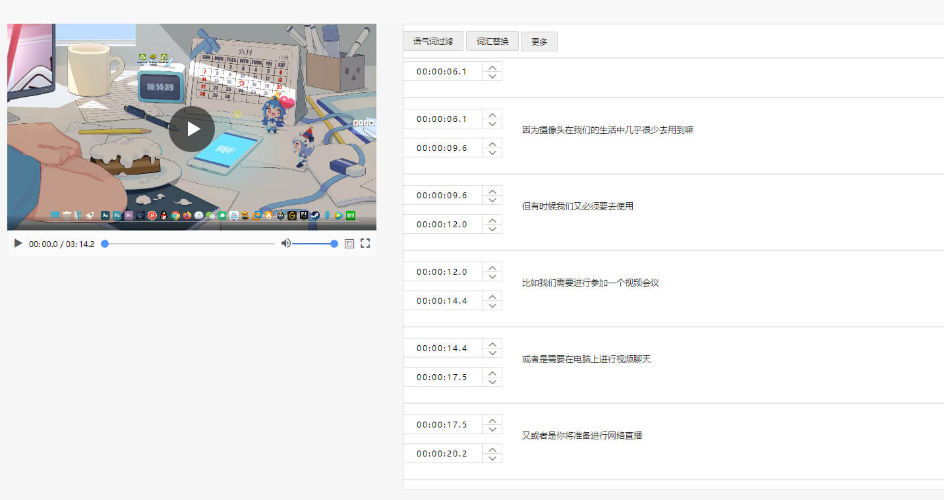Decrease the start time of the 比如我们需要 row
Viewport: 944px width, 500px height.
[x=492, y=277]
